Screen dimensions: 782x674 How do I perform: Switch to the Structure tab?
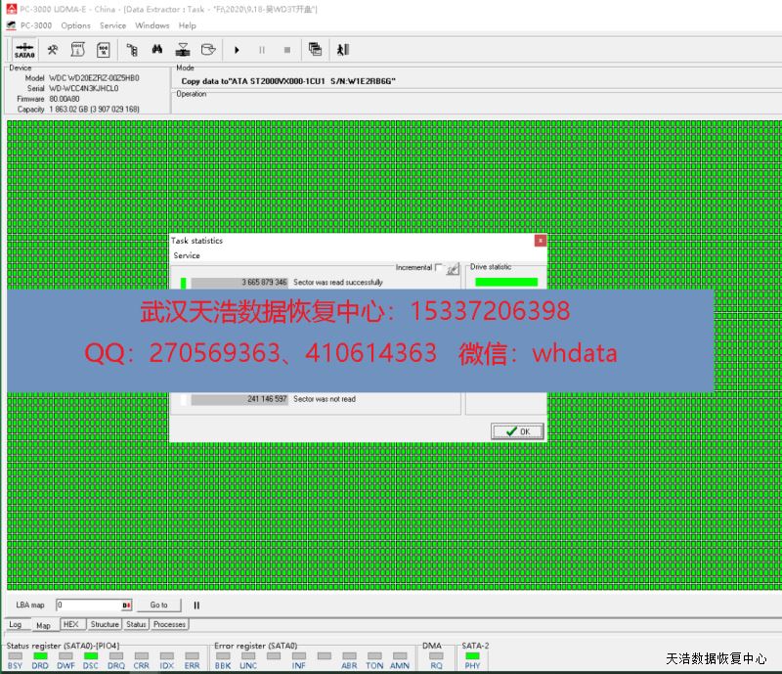[x=105, y=624]
